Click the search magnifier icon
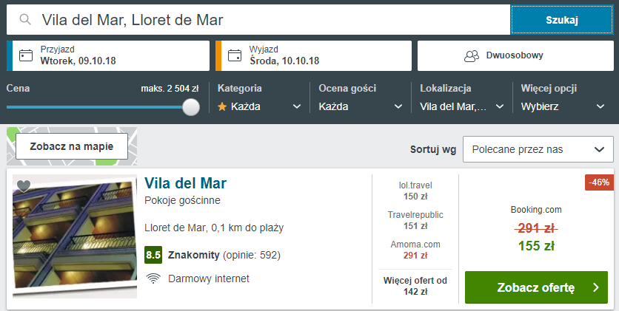 click(26, 20)
